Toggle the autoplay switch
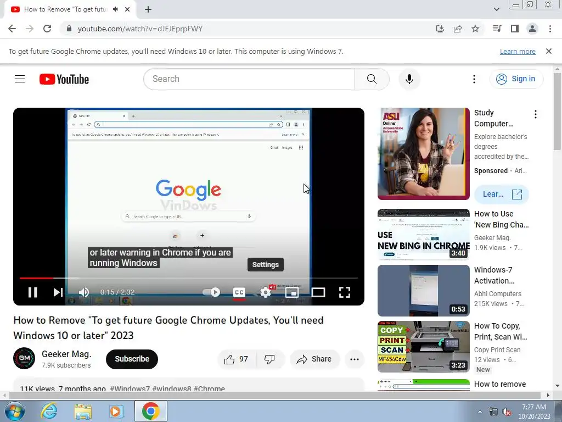This screenshot has height=422, width=562. 211,292
